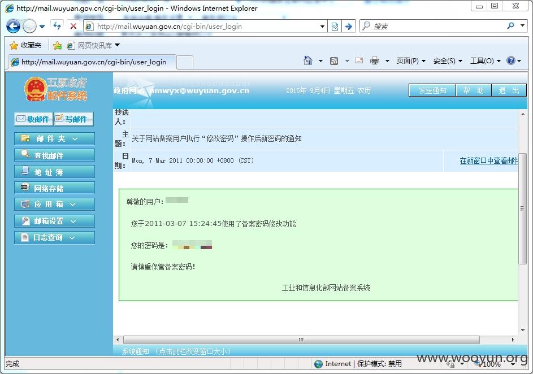Click the scroll down arrow
Viewport: 533px width, 374px height.
pyautogui.click(x=522, y=330)
